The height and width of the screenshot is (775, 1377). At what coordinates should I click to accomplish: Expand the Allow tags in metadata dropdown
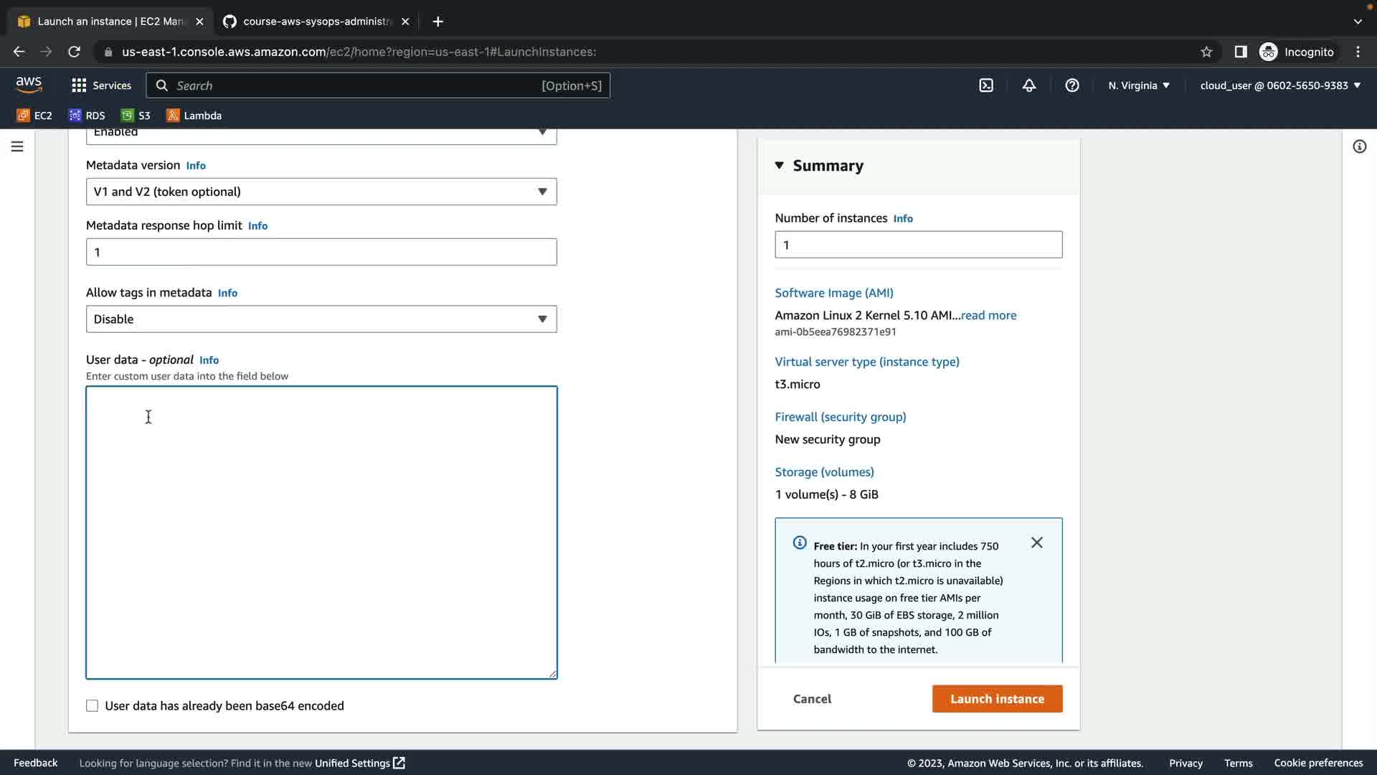(x=321, y=319)
